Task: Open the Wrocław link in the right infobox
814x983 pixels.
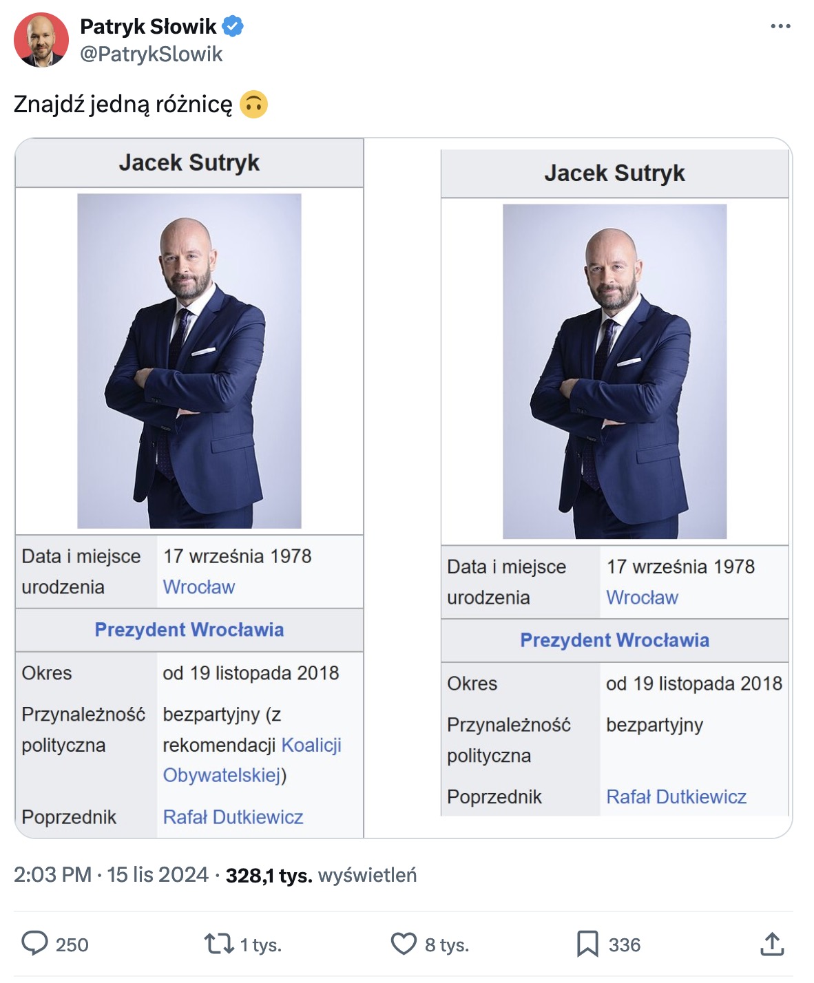Action: coord(642,598)
